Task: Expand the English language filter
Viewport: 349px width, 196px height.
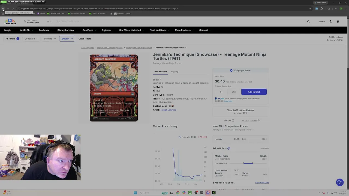Action: 67,39
